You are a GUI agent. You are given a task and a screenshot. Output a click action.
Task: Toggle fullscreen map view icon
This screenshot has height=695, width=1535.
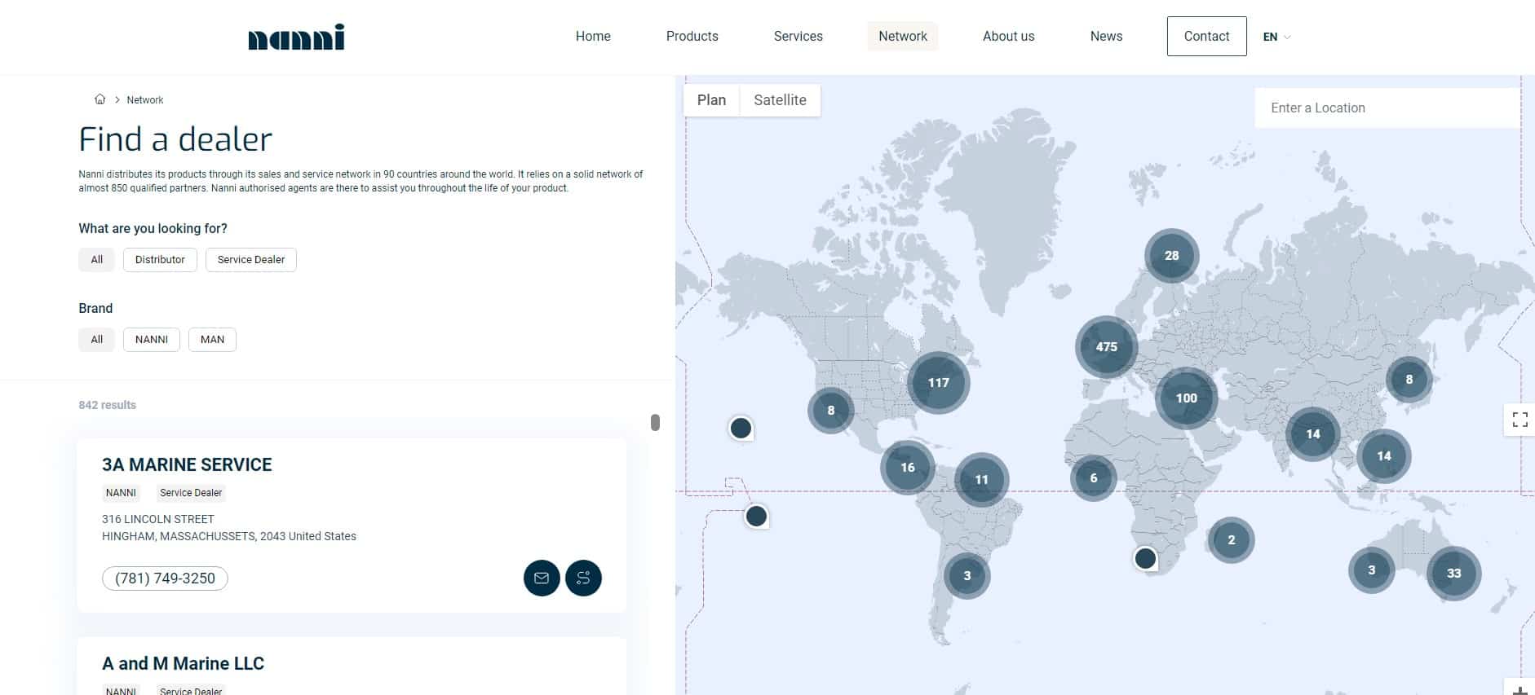coord(1520,420)
